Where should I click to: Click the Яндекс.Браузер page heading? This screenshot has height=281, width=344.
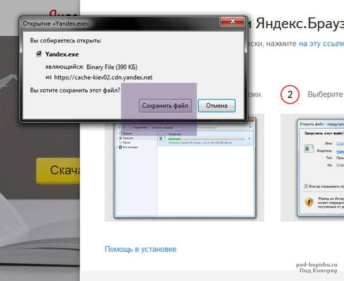pyautogui.click(x=300, y=24)
